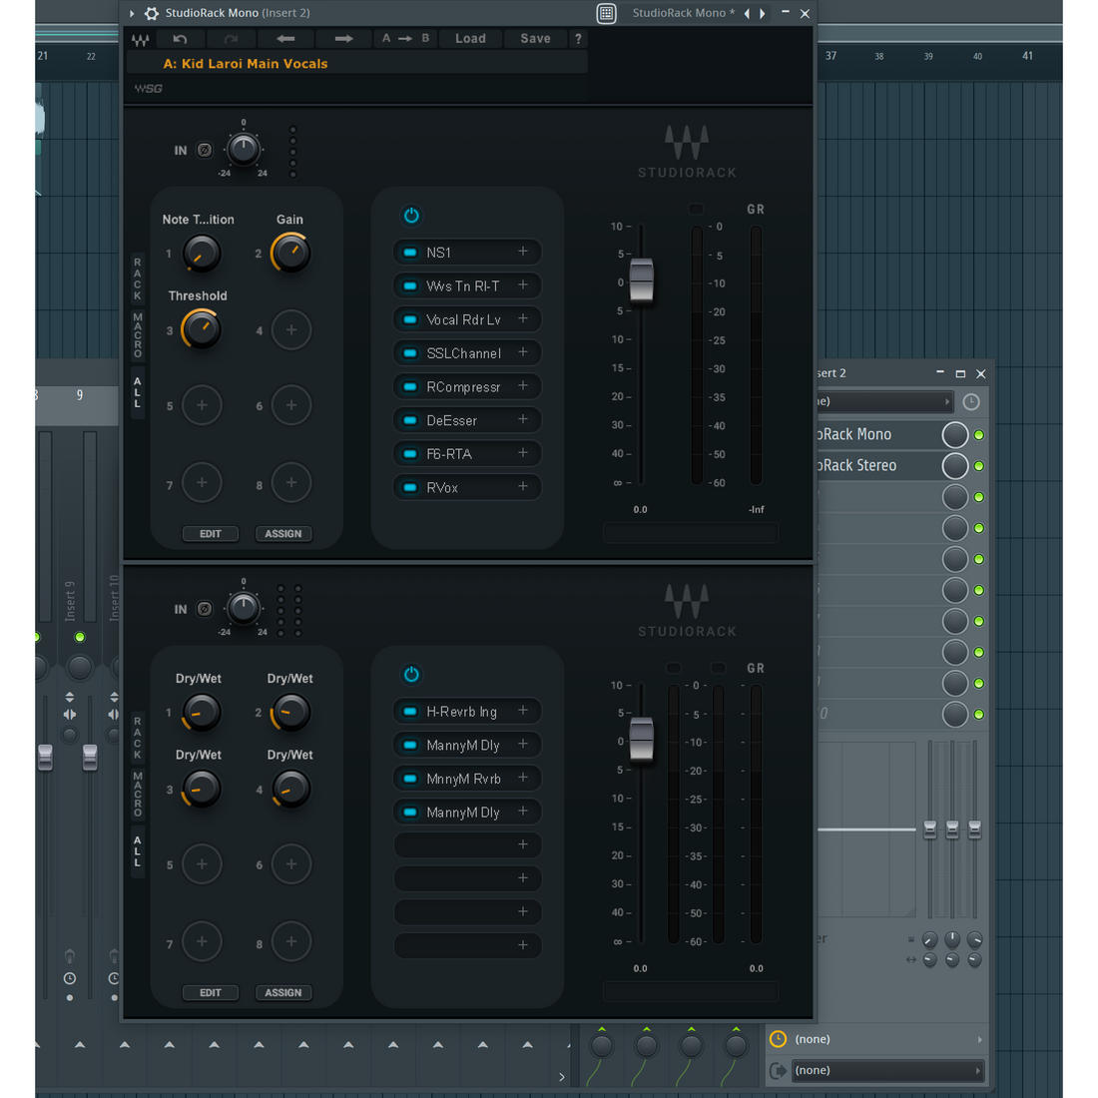
Task: Open the MannyM Rvrb plugin slot
Action: coord(463,780)
